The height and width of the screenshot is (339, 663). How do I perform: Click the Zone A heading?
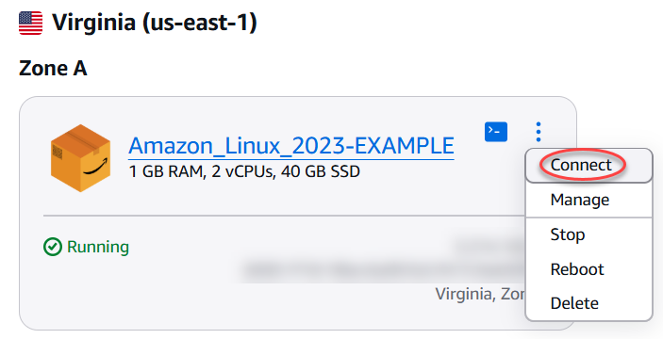click(x=53, y=69)
